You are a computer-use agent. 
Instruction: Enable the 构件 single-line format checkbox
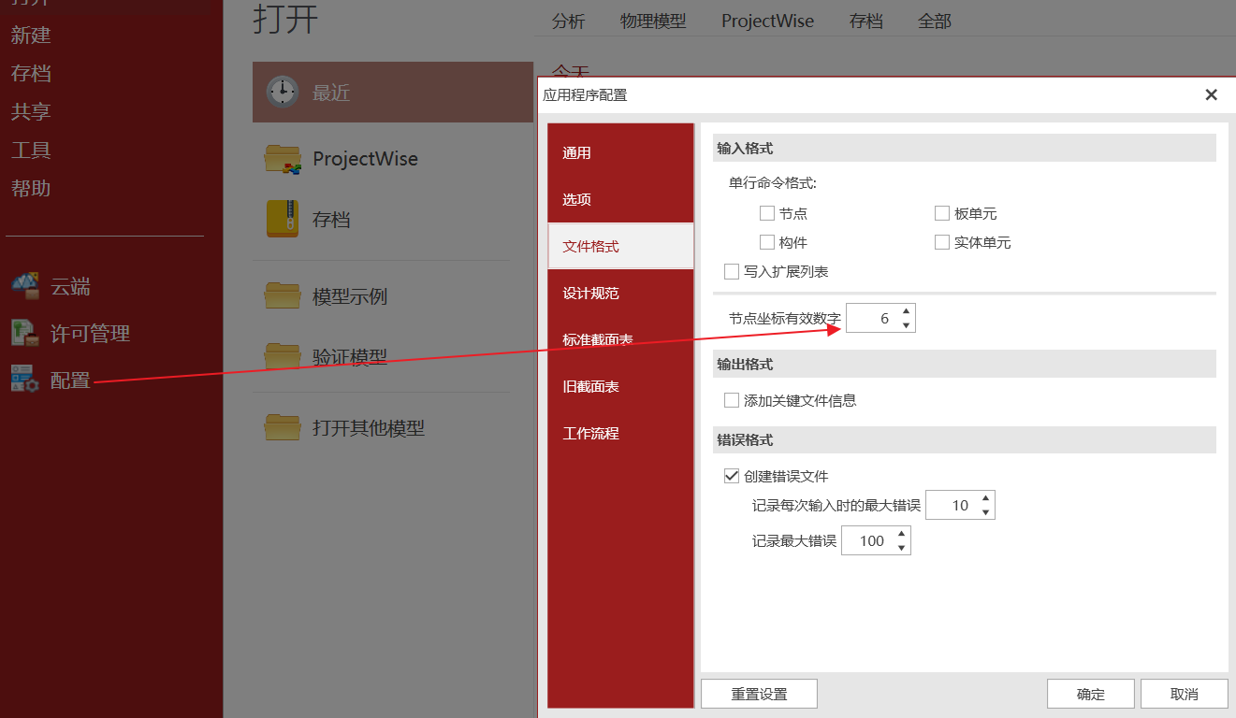click(767, 243)
